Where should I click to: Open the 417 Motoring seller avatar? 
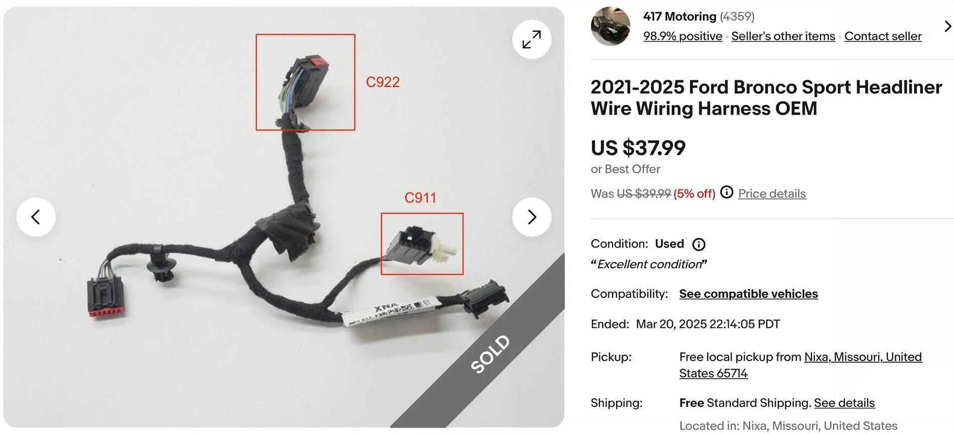point(611,26)
